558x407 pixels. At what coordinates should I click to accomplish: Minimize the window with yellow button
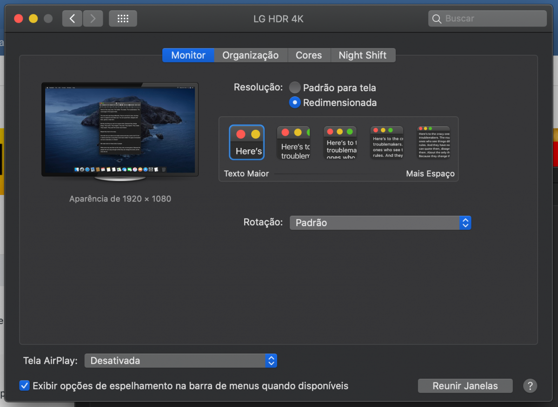33,19
